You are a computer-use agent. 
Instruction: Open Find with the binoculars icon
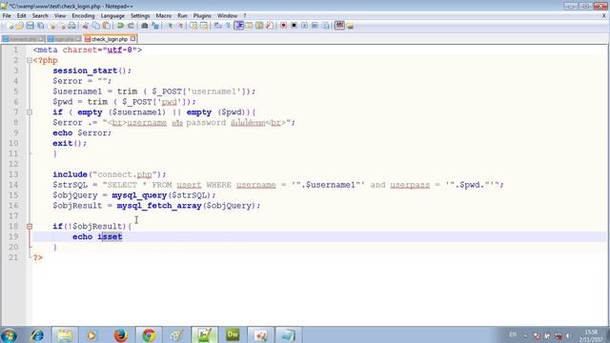(144, 26)
